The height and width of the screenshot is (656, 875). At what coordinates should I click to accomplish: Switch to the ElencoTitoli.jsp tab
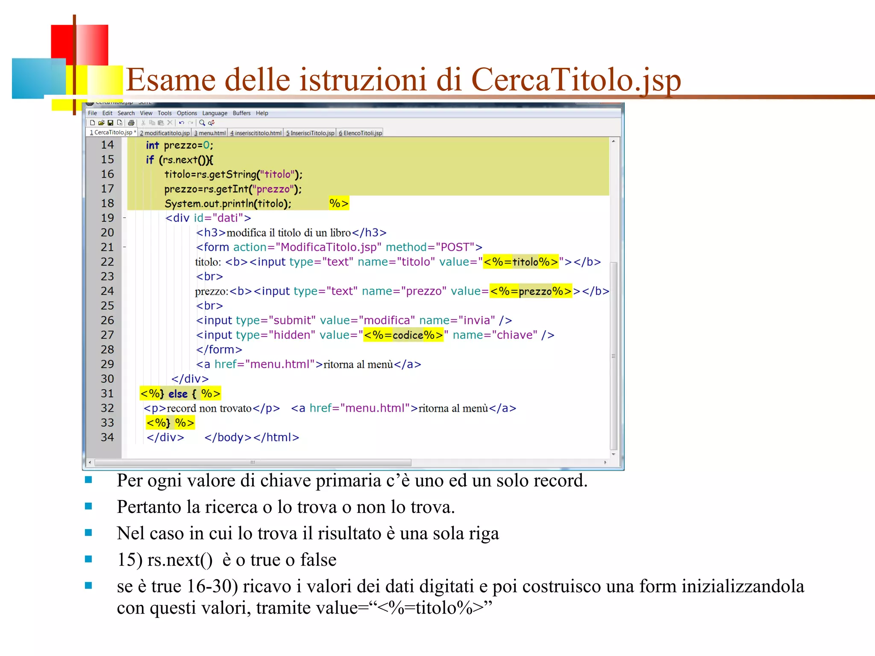click(360, 133)
